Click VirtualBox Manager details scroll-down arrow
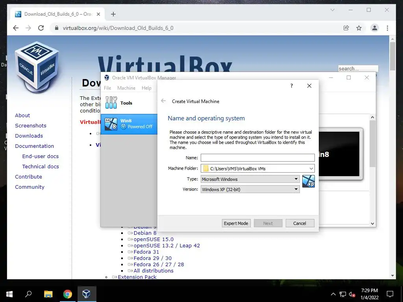403x302 pixels. 372,224
